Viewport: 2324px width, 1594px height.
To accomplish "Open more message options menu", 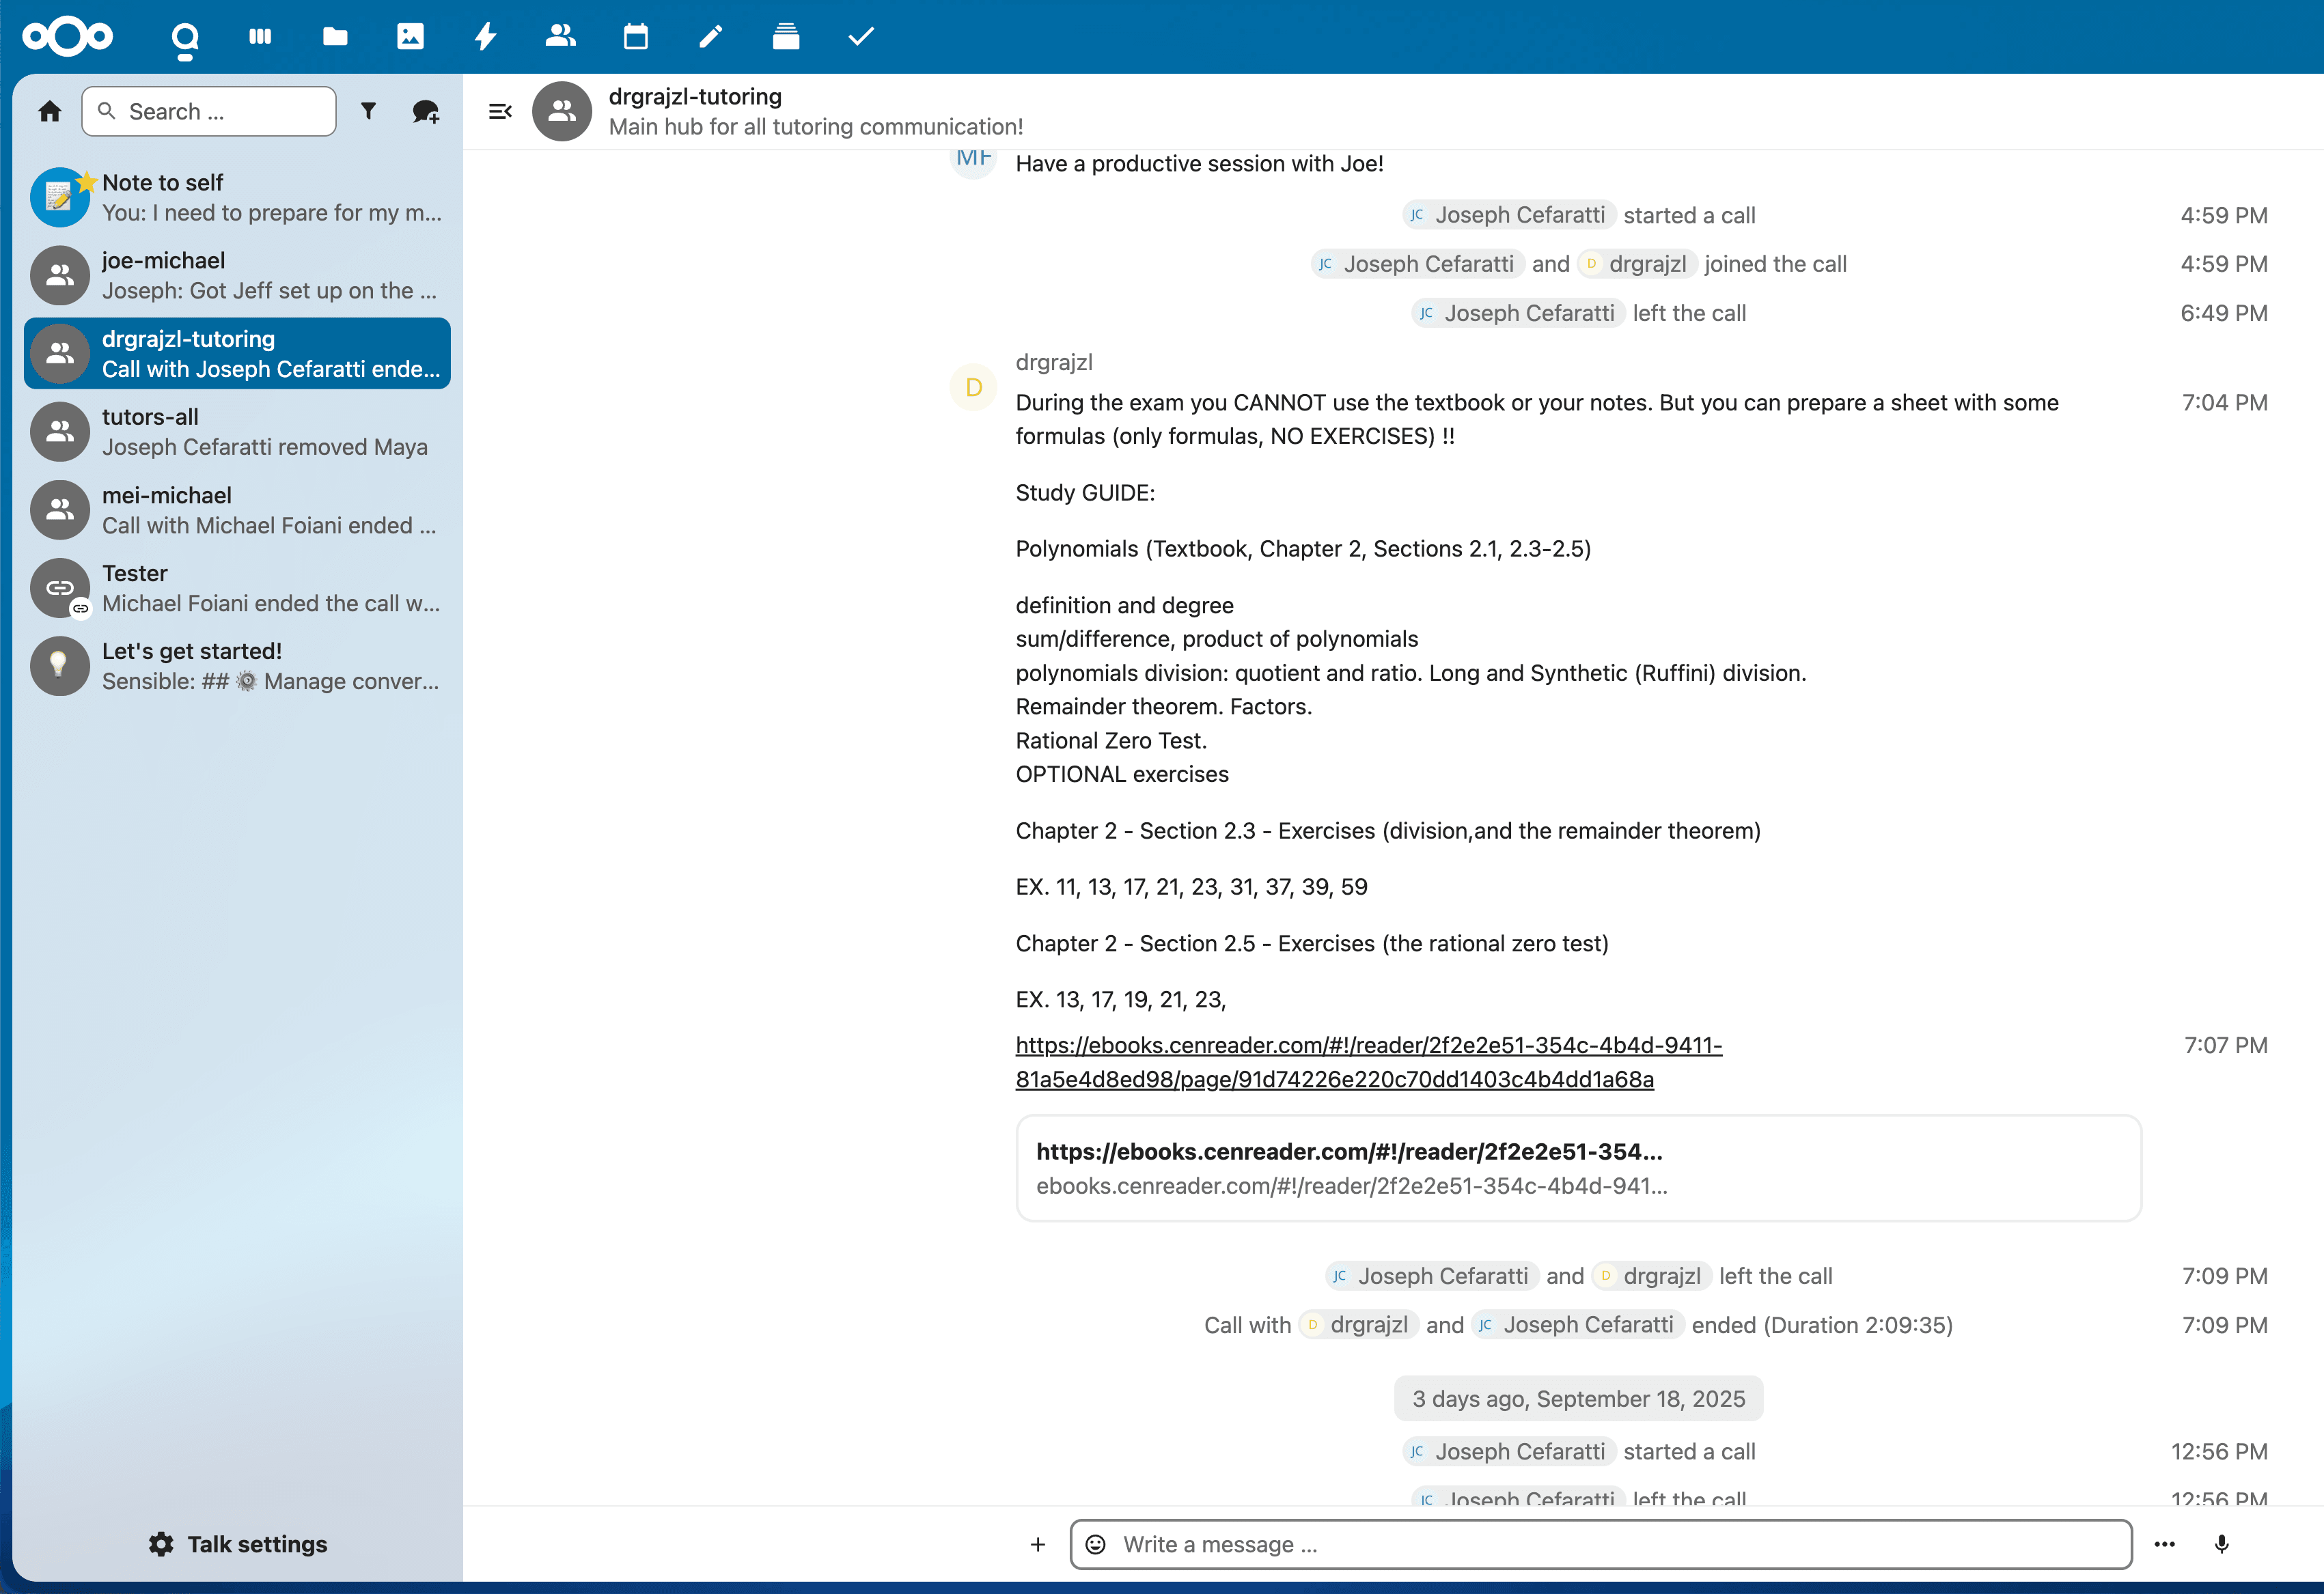I will pos(2164,1544).
